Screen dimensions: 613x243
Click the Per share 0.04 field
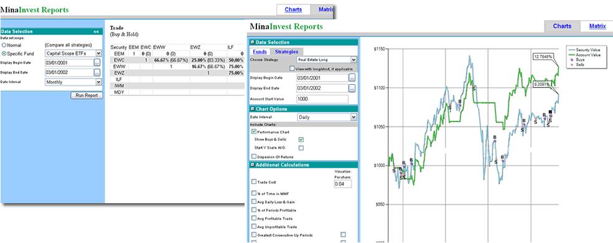coord(342,184)
